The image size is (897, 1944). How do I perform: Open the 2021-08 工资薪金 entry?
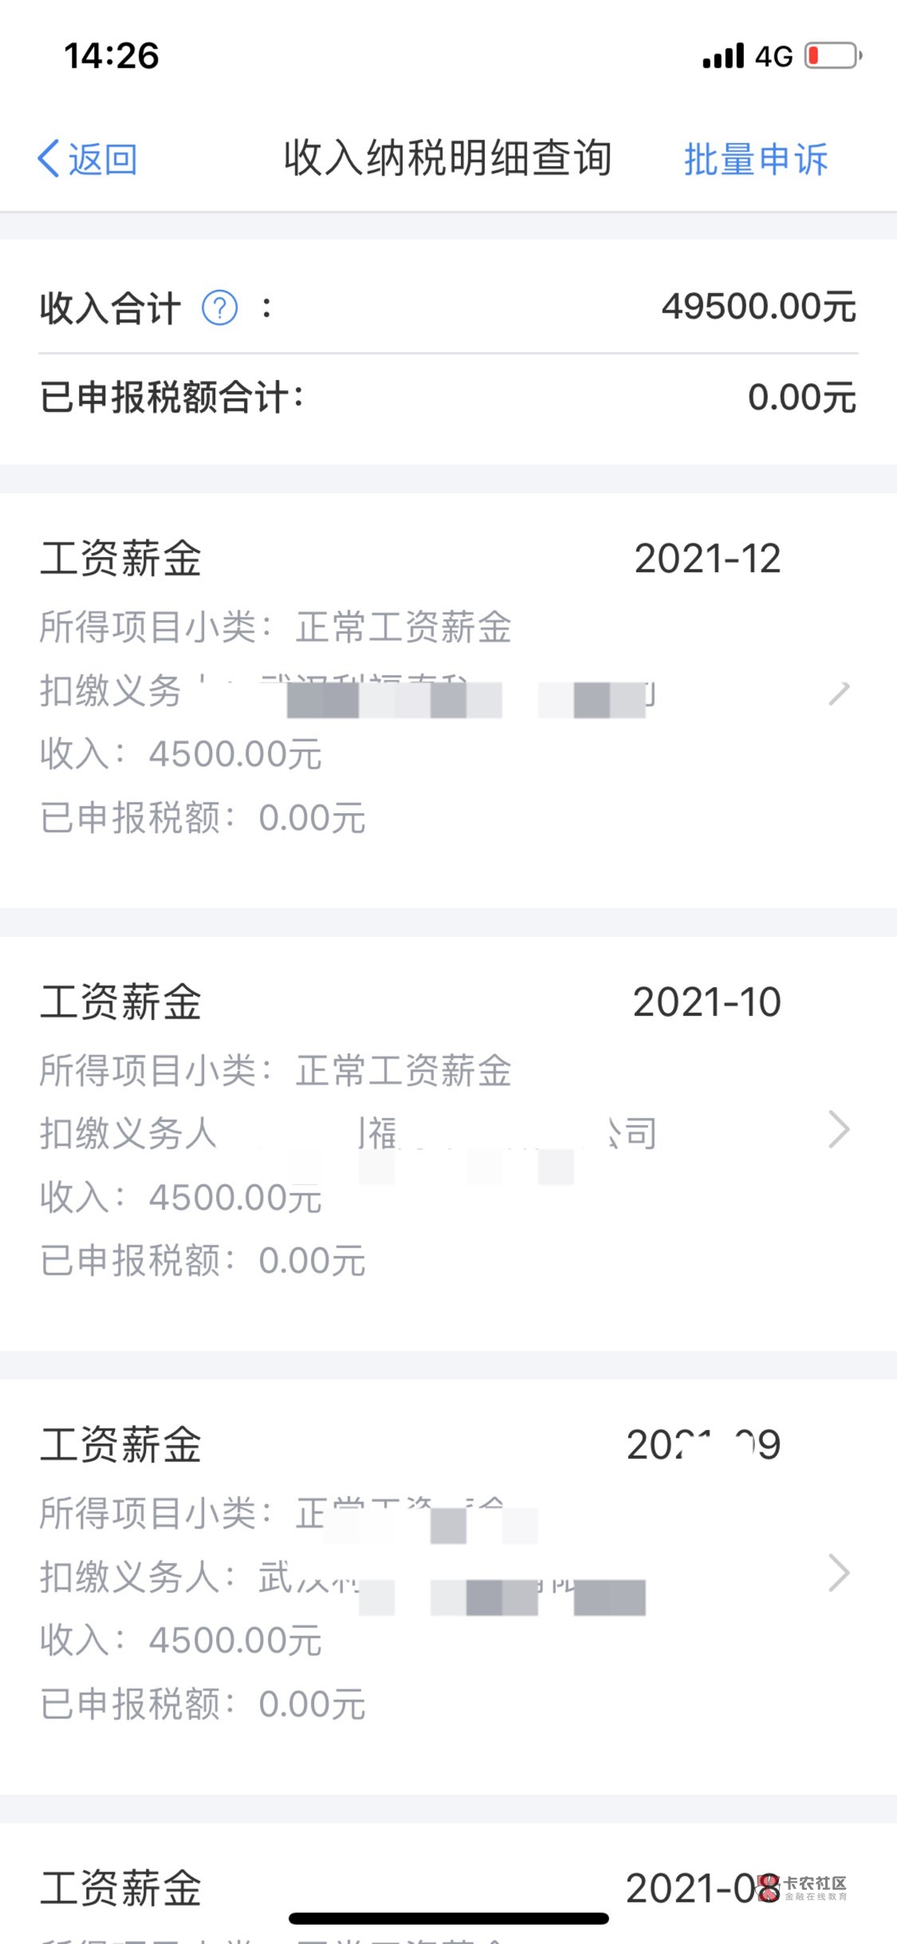pos(120,1888)
